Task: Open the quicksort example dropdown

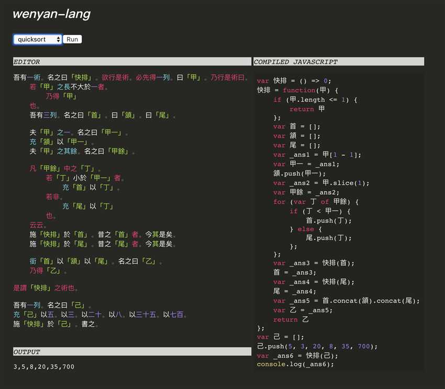Action: pyautogui.click(x=38, y=39)
